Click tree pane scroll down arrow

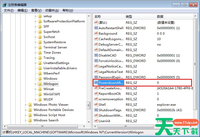[89, 122]
